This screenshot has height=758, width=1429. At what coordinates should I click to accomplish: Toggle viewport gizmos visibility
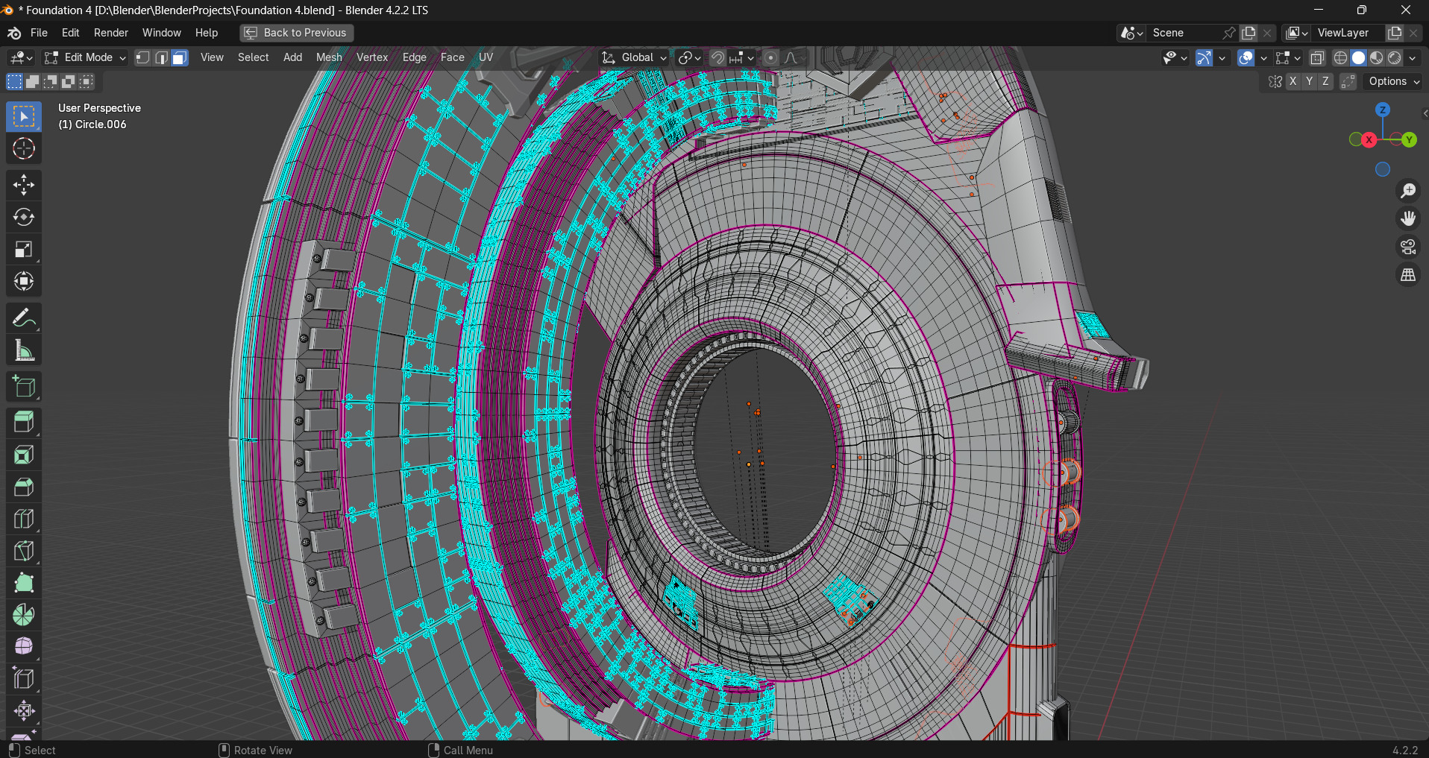pyautogui.click(x=1204, y=57)
